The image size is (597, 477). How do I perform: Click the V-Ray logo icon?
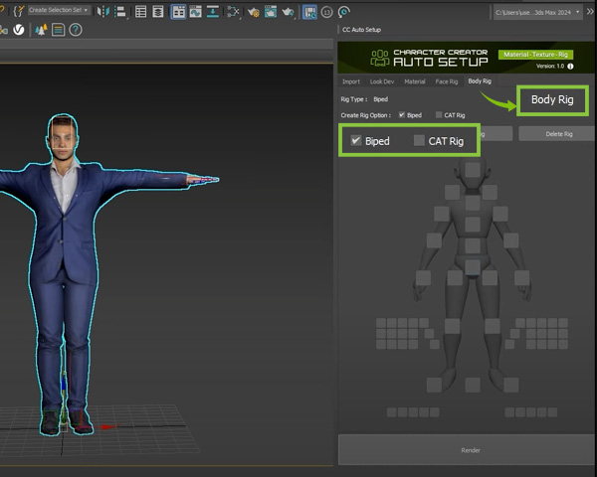(x=19, y=30)
